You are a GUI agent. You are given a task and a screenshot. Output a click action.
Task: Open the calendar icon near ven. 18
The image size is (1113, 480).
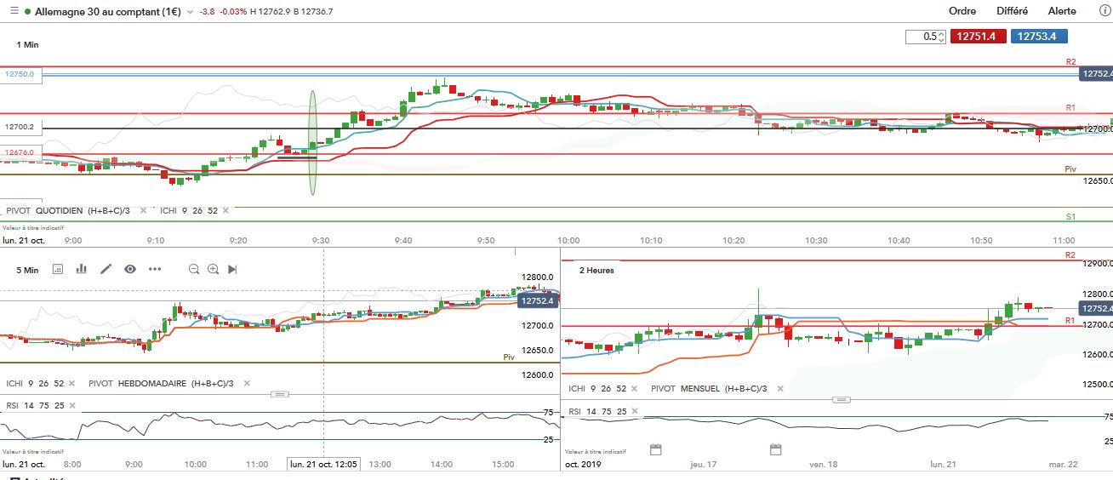coord(775,449)
